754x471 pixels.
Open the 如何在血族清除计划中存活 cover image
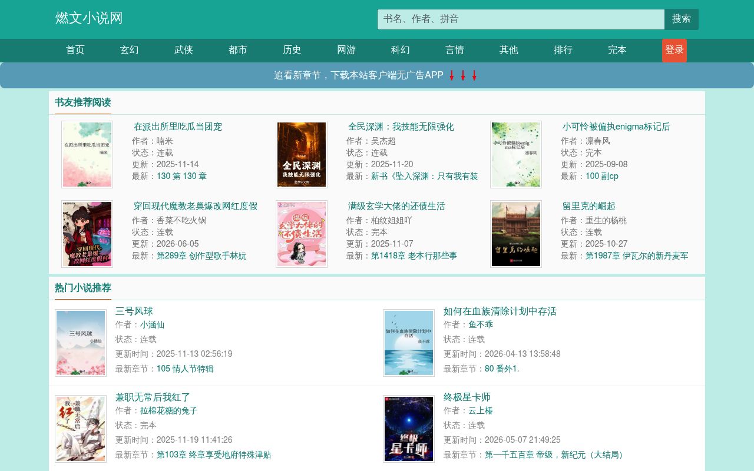(x=409, y=343)
